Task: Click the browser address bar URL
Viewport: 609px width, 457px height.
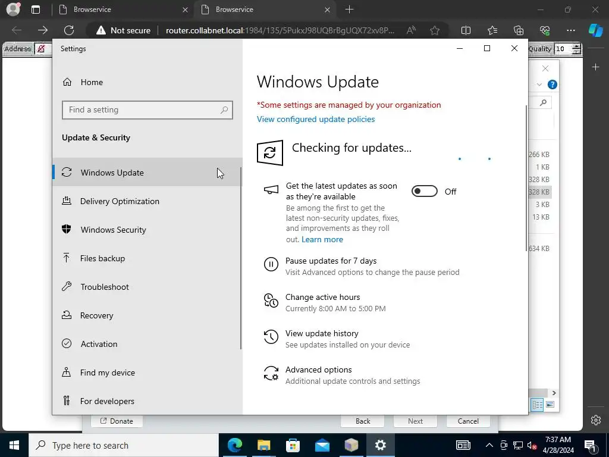Action: [x=280, y=30]
